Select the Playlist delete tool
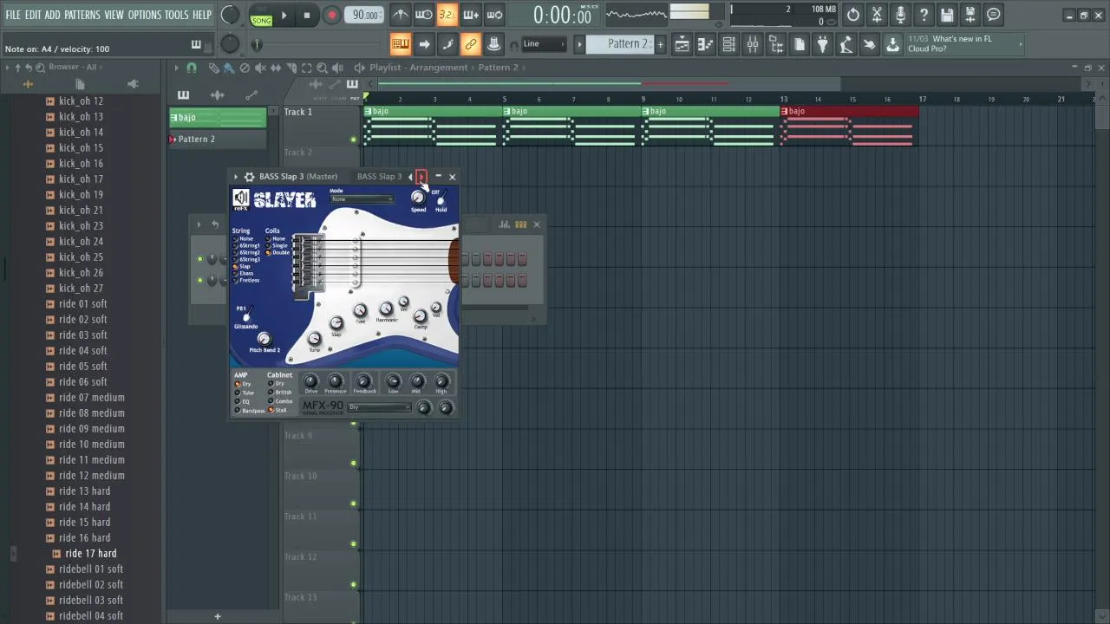1110x624 pixels. point(245,68)
